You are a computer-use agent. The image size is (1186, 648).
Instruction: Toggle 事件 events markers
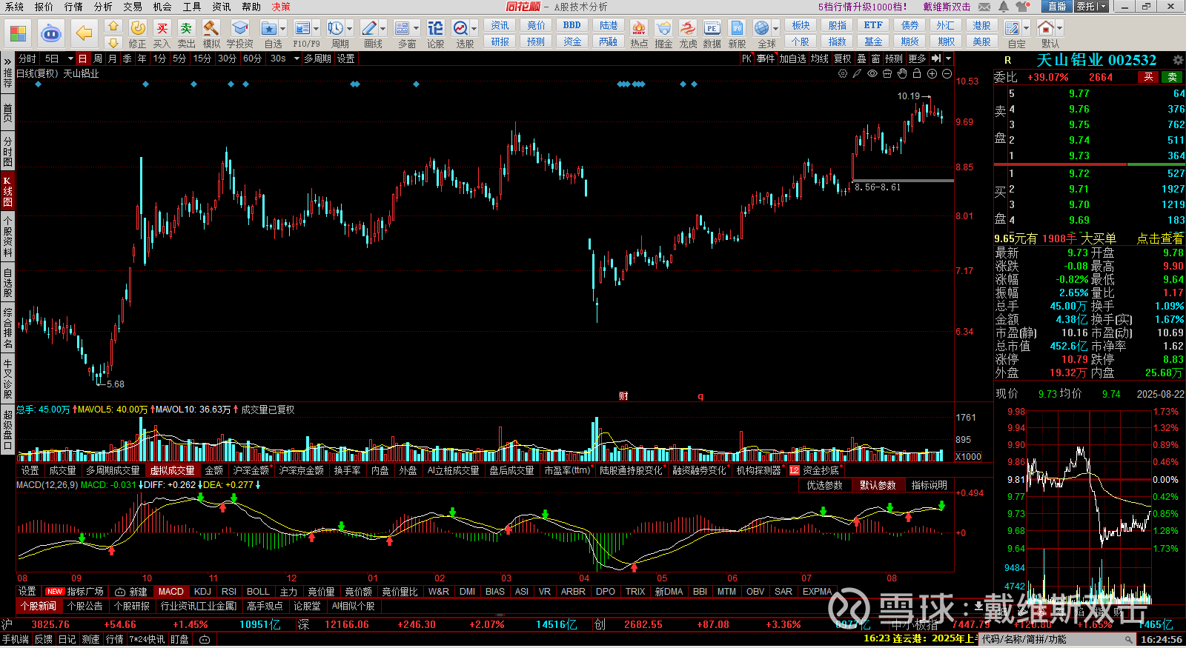(x=766, y=59)
